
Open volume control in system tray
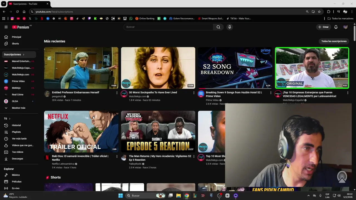point(339,196)
